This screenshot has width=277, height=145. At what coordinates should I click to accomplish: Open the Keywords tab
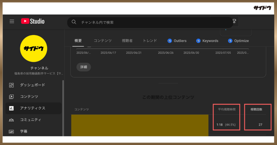pos(207,41)
